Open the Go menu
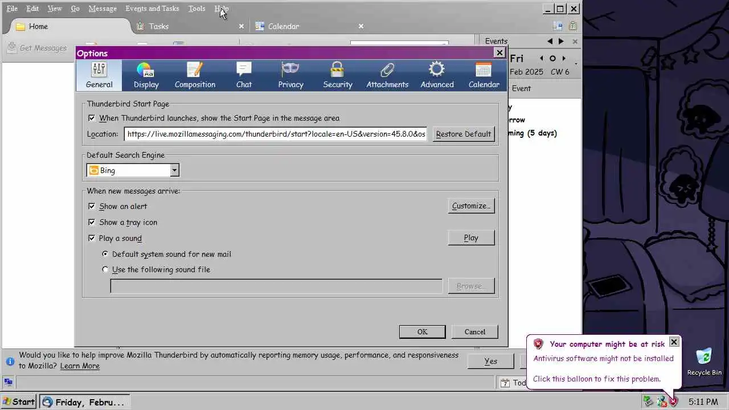Screen dimensions: 729x410 tap(75, 9)
